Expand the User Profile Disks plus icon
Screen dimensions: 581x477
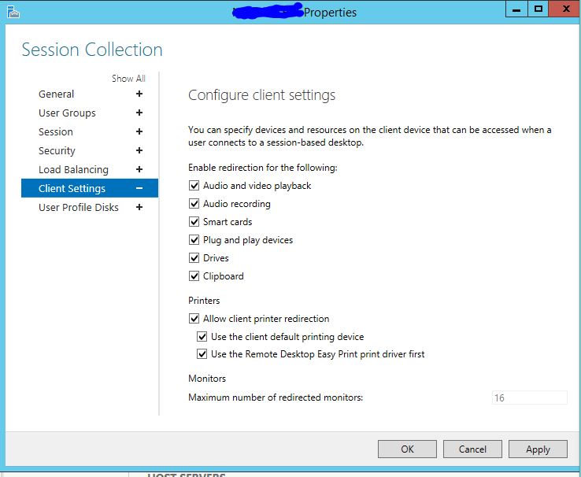(139, 207)
